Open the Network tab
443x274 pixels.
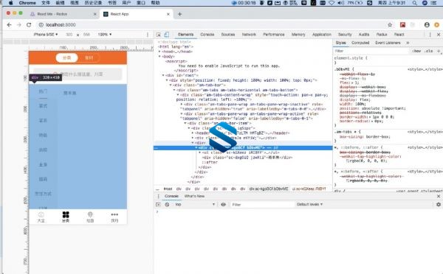tap(249, 35)
